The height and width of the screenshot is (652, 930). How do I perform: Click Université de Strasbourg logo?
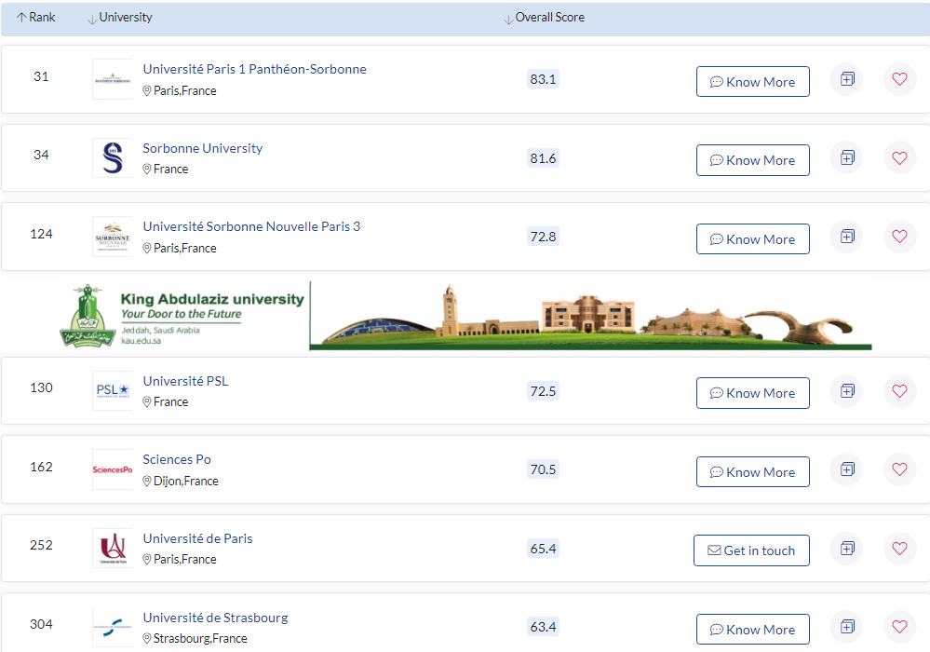tap(112, 627)
